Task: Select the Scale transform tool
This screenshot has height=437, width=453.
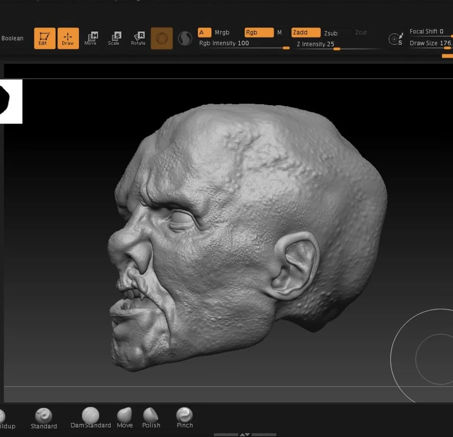Action: tap(114, 38)
